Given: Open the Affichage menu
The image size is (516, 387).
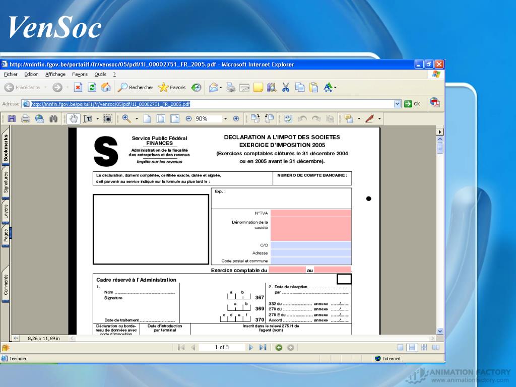Looking at the screenshot, I should [55, 75].
